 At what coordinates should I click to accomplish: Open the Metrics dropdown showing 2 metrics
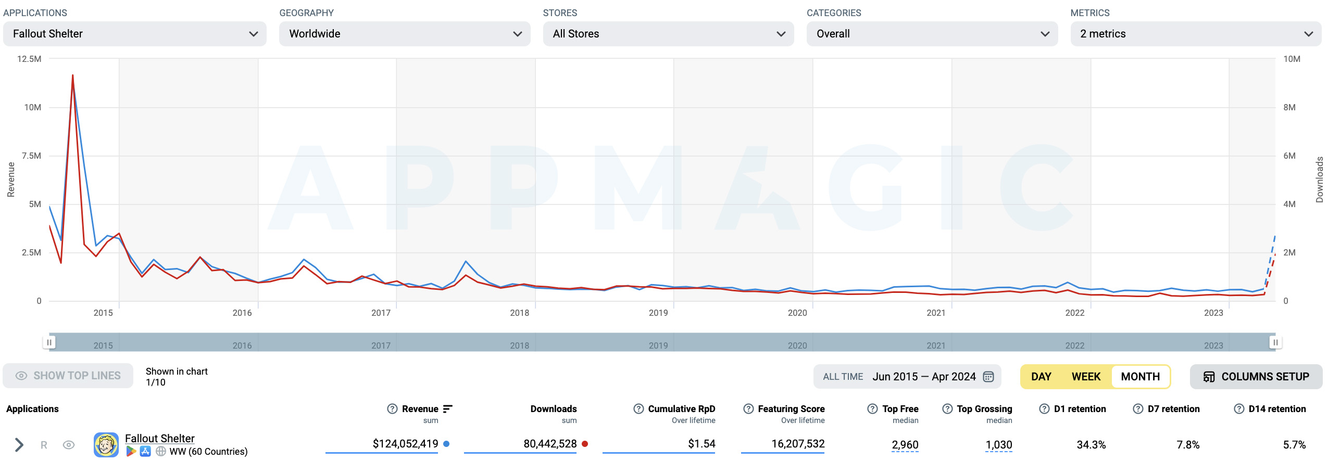click(1196, 34)
